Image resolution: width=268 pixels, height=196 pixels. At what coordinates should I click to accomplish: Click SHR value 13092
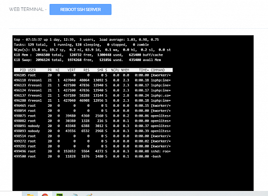pyautogui.click(x=98, y=80)
